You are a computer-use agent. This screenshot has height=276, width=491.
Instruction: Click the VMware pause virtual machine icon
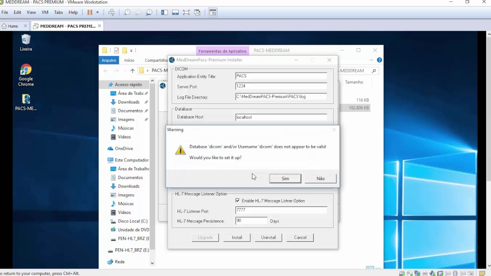[x=90, y=12]
